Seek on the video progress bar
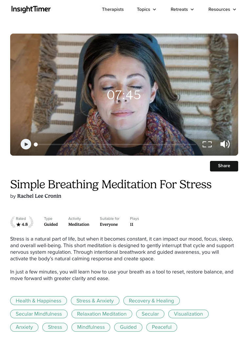Image resolution: width=250 pixels, height=337 pixels. 116,144
